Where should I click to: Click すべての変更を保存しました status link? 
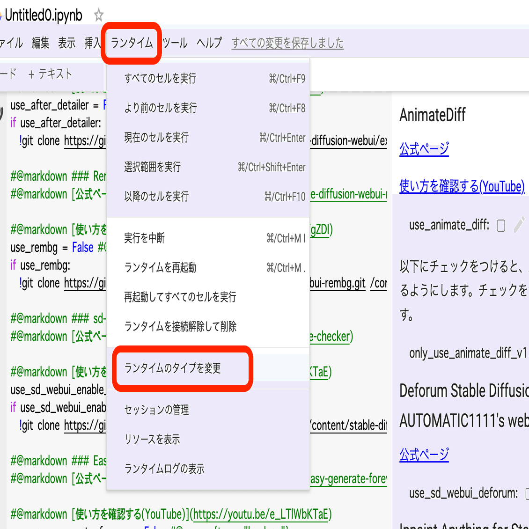point(287,43)
